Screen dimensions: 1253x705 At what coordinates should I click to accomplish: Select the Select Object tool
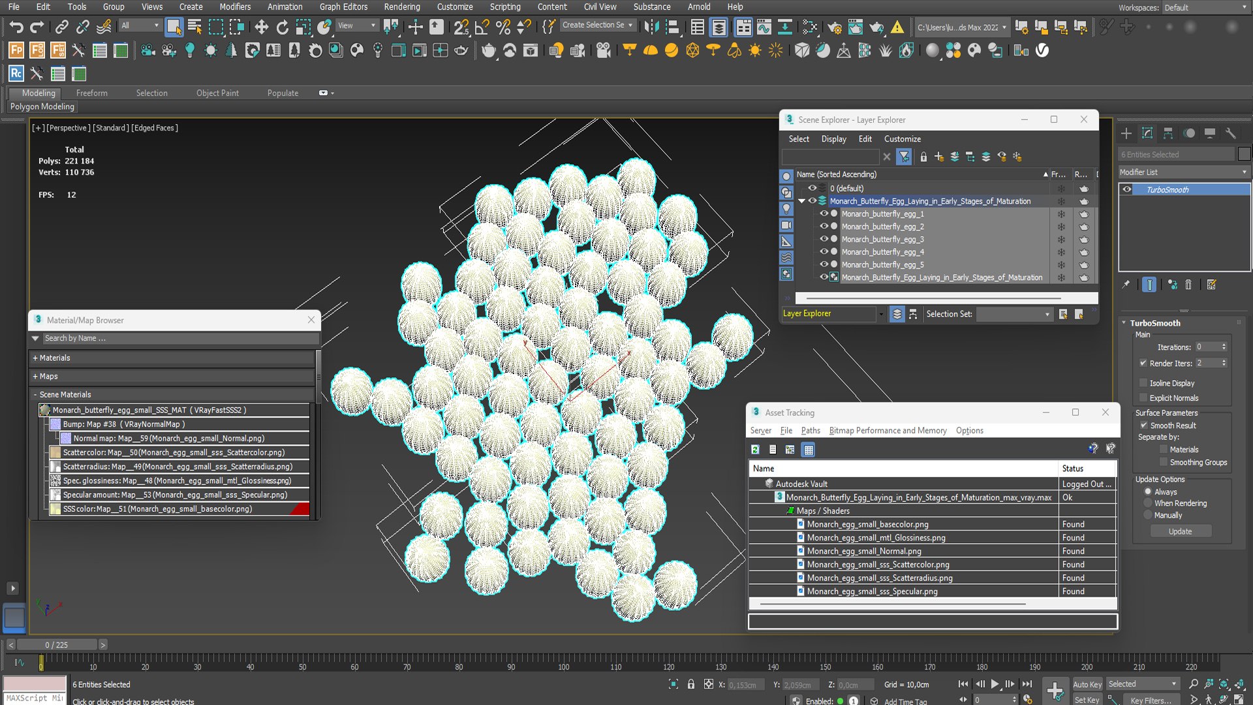point(174,27)
